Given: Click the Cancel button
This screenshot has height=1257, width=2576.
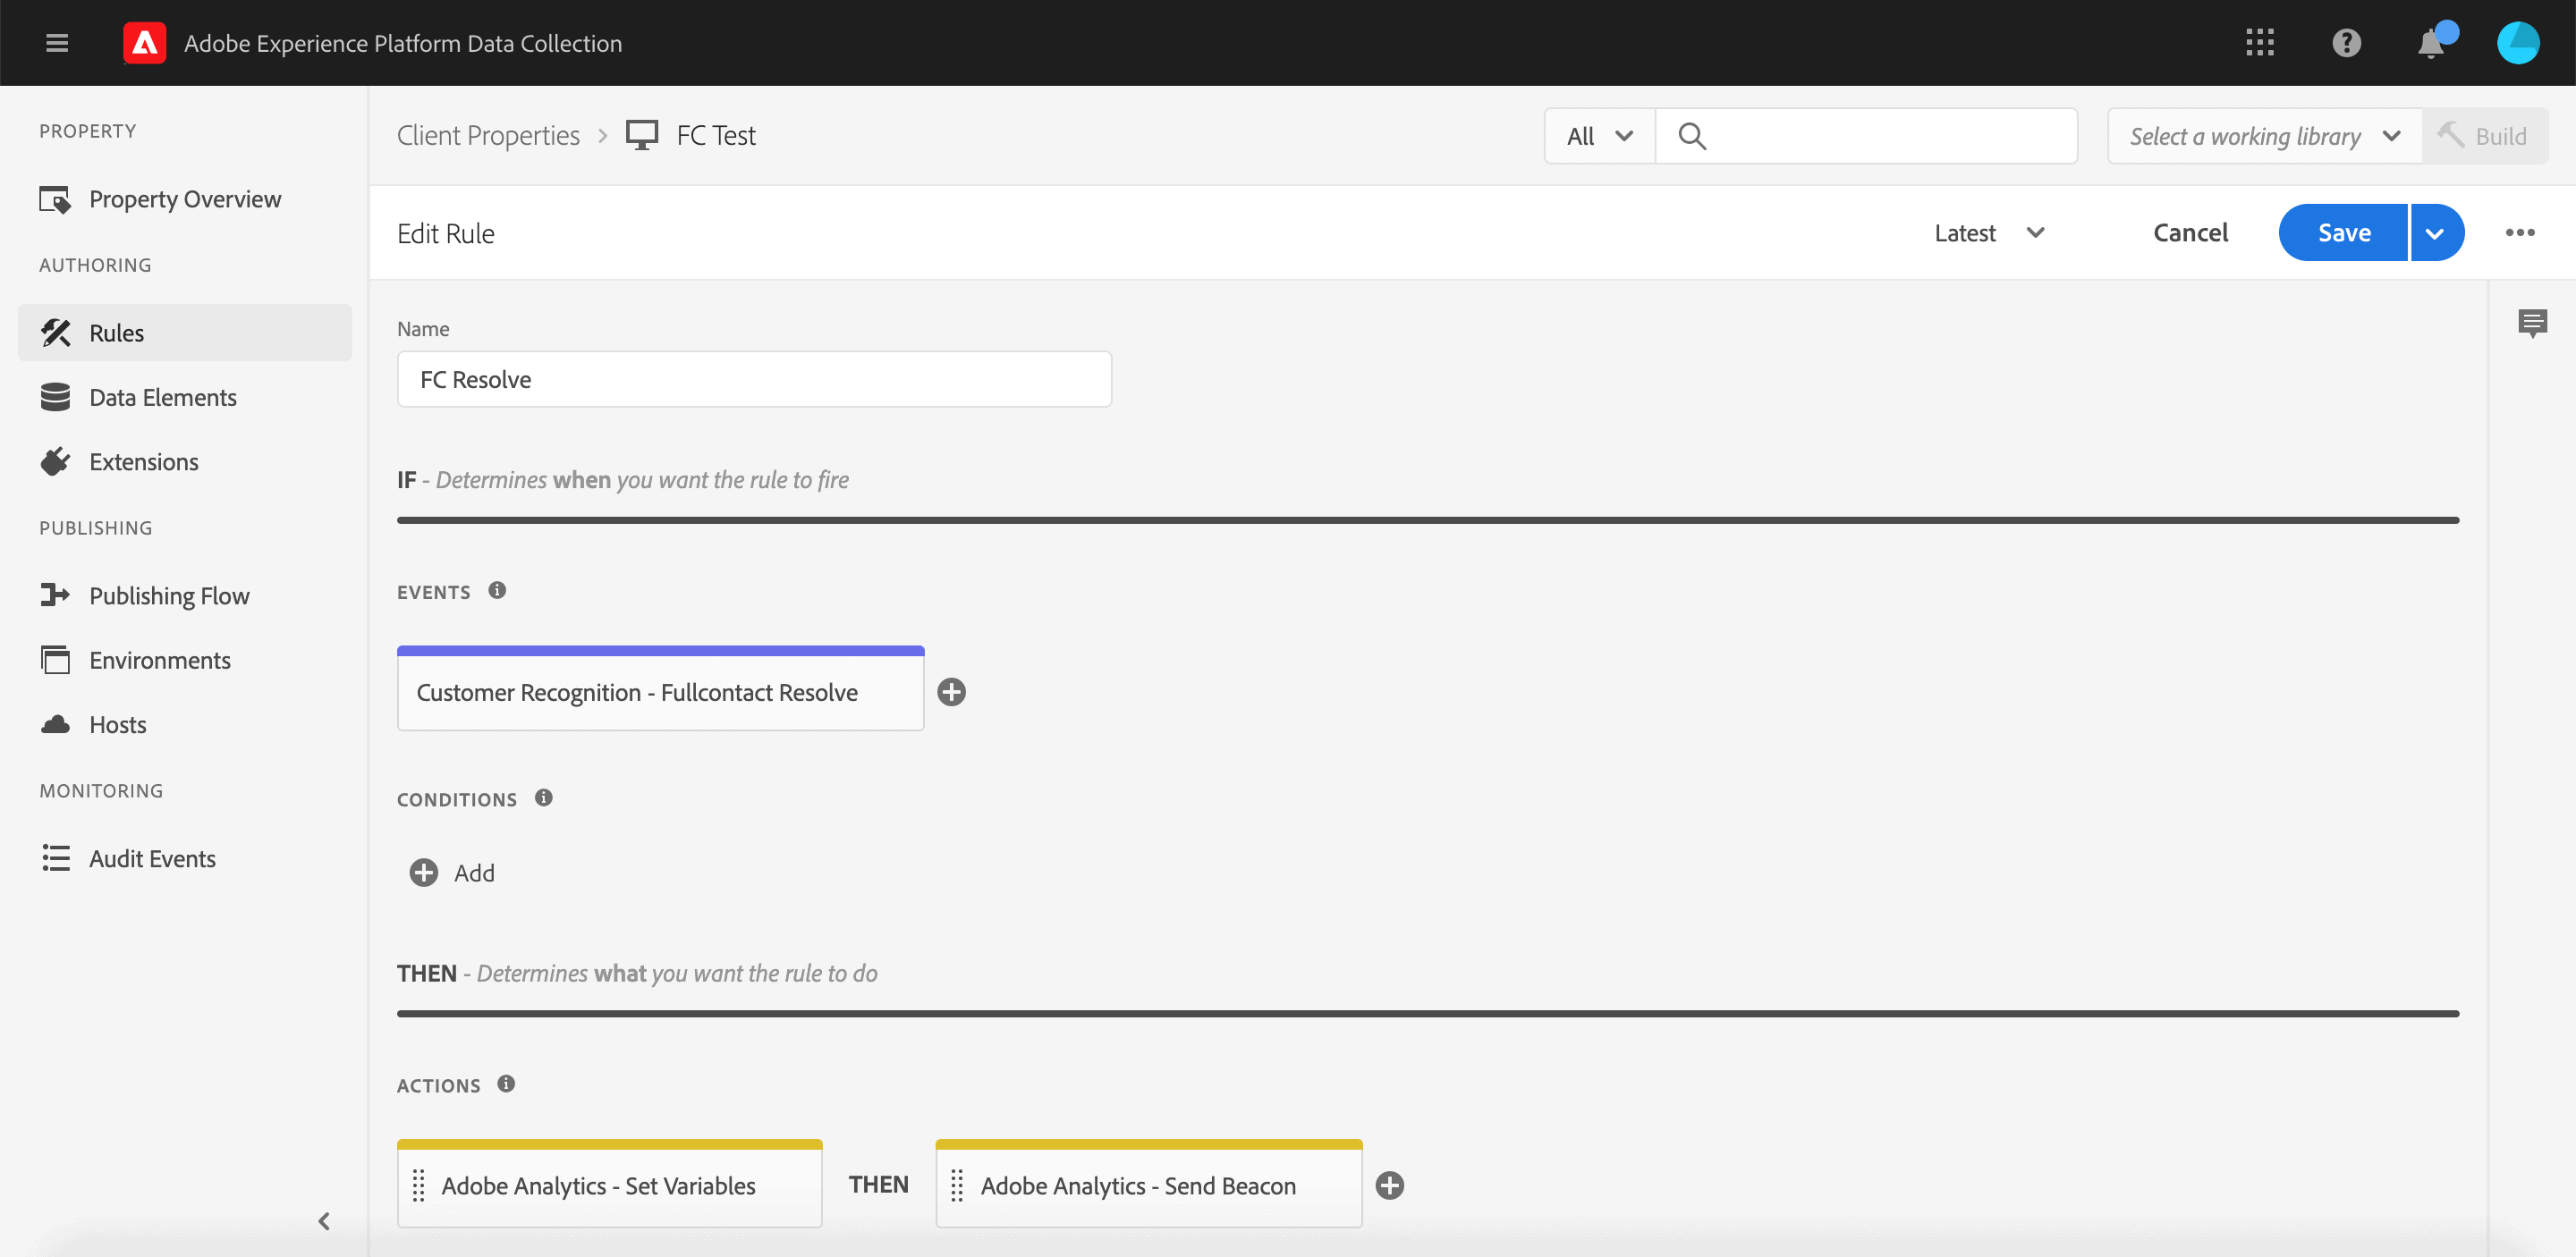Looking at the screenshot, I should (x=2190, y=232).
